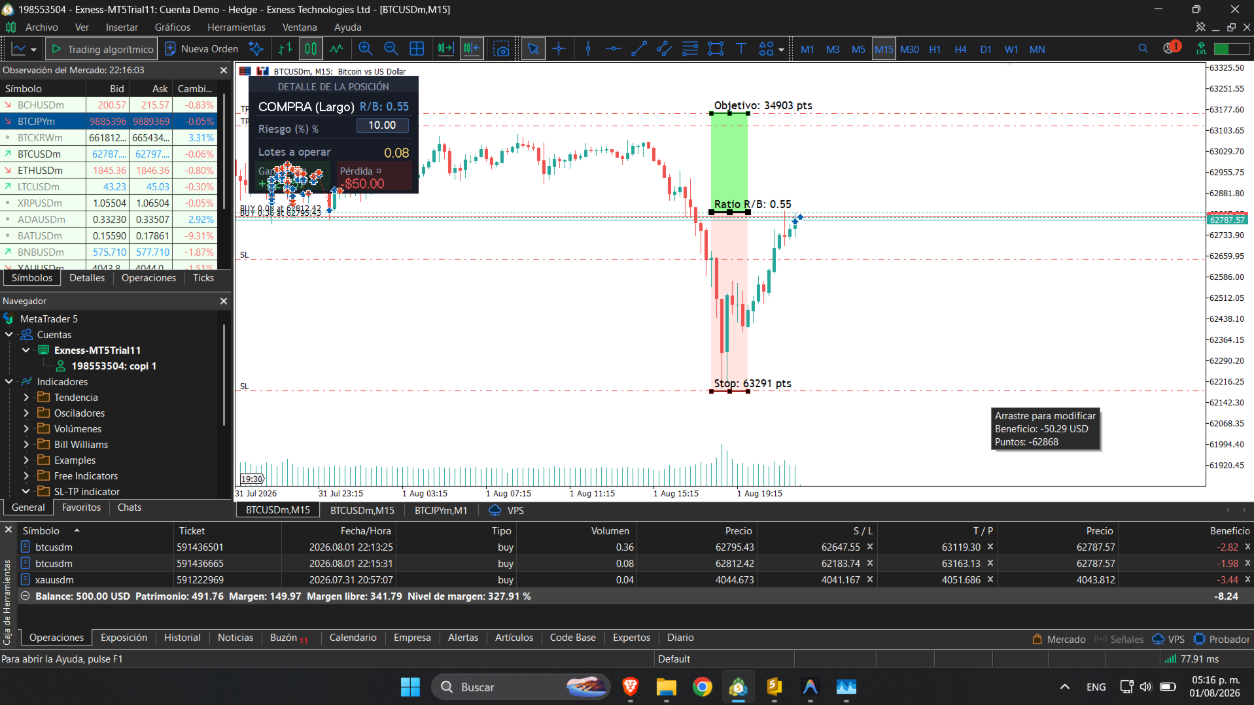Switch chart to line chart mode
Screen dimensions: 1254x705
coord(336,49)
